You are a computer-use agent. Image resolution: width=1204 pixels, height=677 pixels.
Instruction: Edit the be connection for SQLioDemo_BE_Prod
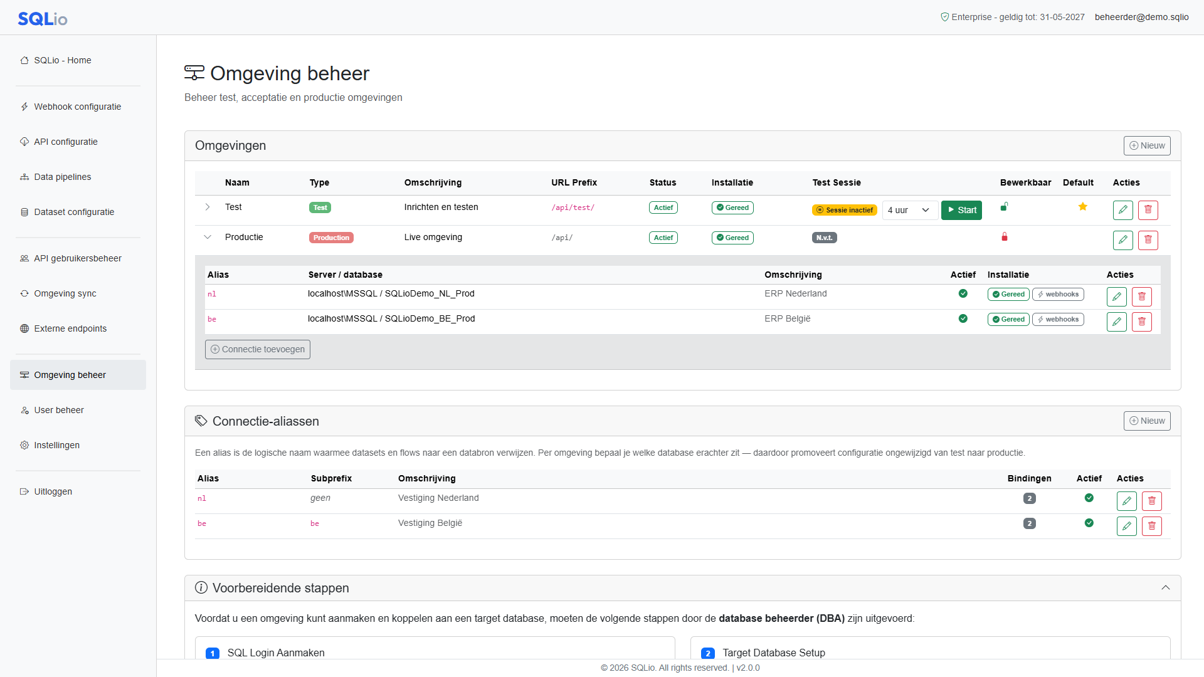(x=1116, y=322)
